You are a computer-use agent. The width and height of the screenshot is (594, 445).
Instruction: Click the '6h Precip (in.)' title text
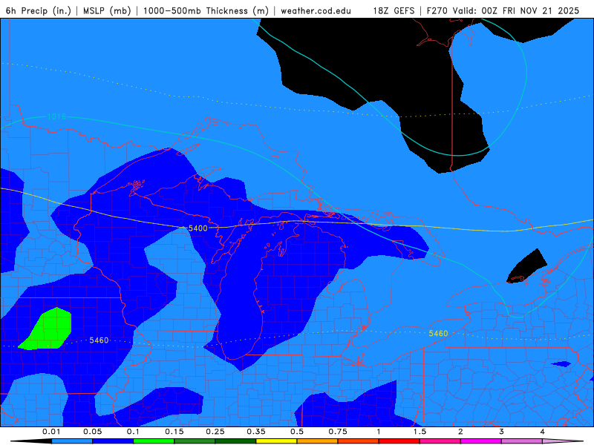point(39,10)
